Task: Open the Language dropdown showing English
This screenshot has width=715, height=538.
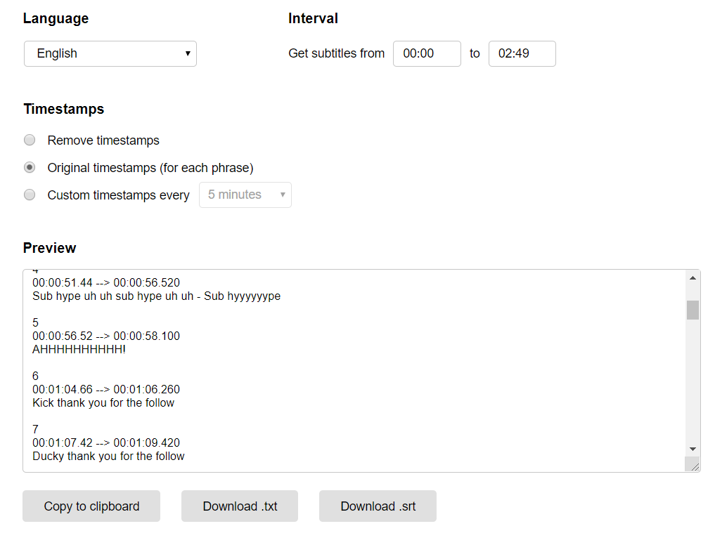Action: coord(110,53)
